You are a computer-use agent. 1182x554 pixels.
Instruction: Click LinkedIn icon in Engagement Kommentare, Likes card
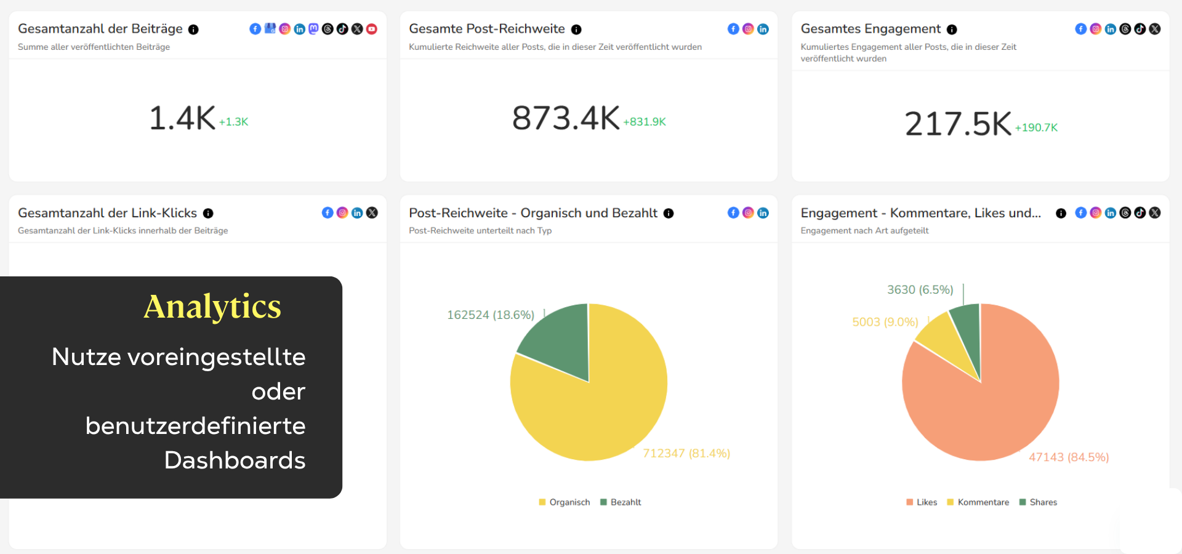[x=1111, y=213]
